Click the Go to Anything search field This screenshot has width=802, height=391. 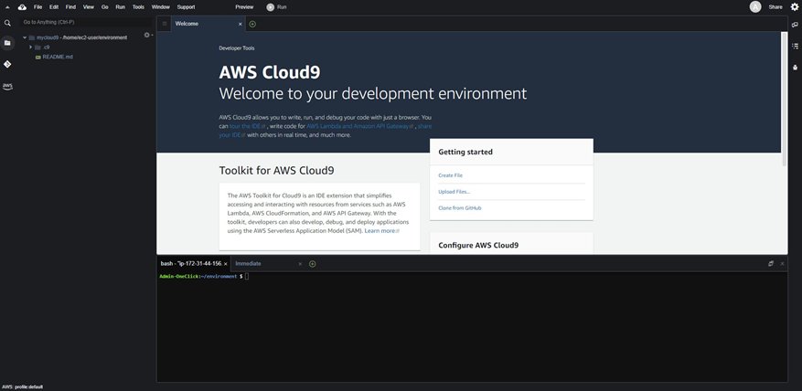tap(87, 23)
